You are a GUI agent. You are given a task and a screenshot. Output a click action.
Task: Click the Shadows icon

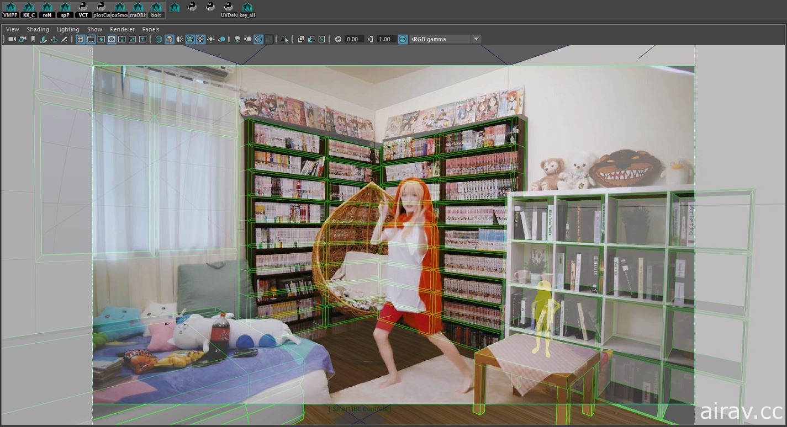[221, 39]
